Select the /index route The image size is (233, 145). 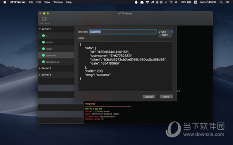pos(56,42)
